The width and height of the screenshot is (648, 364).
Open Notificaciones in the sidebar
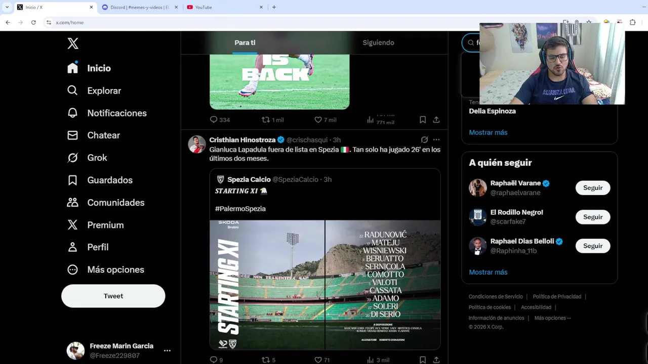[107, 113]
